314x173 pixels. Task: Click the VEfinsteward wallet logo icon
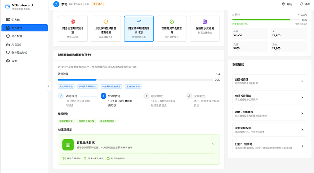pyautogui.click(x=7, y=6)
